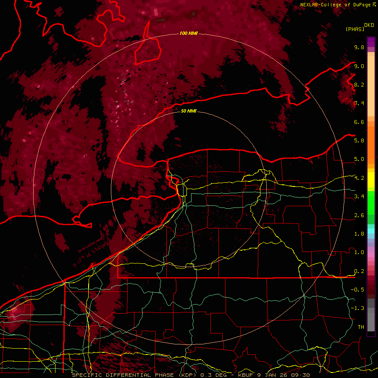Click the 3.4 scale value
378x378 pixels.
point(359,197)
